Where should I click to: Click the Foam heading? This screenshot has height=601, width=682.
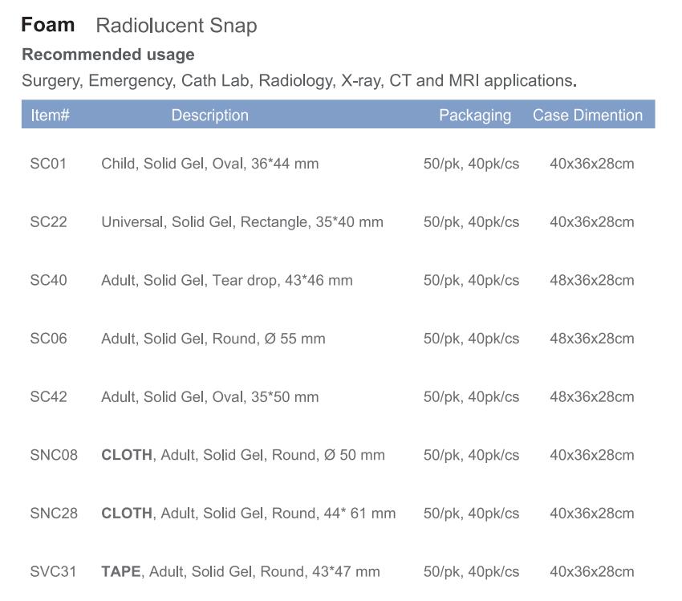pos(48,25)
